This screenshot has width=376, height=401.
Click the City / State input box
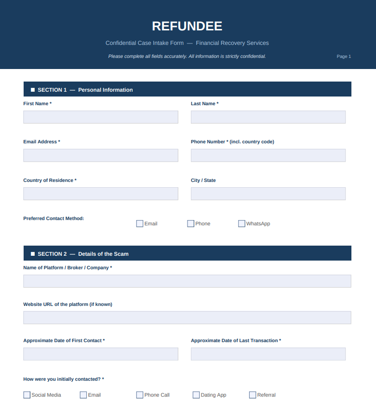268,194
